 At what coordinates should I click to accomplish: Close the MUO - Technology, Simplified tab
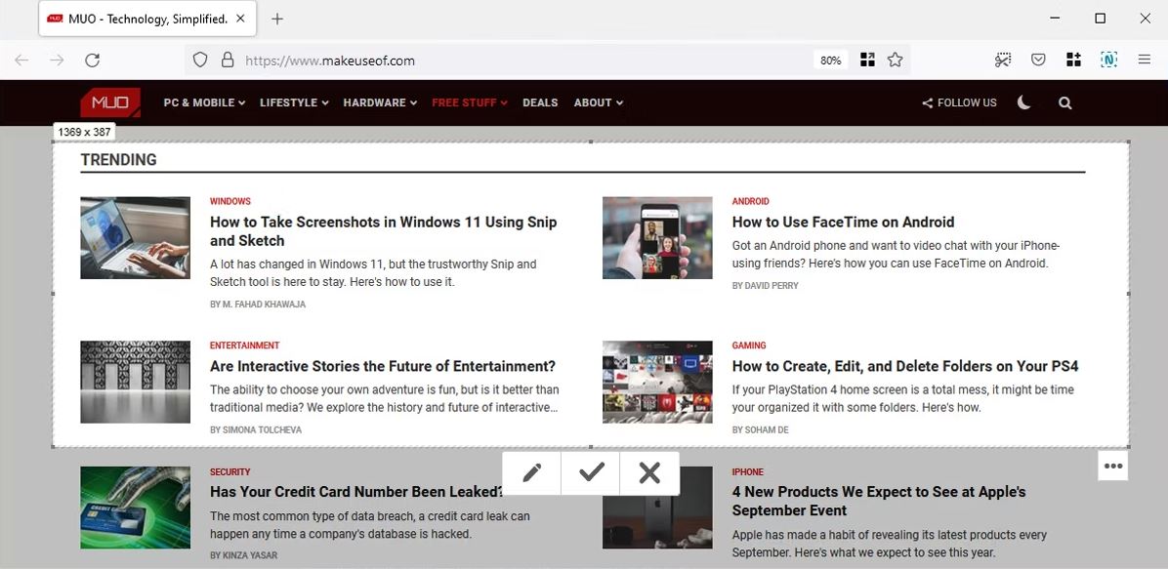[240, 19]
